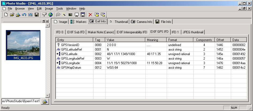Open the Tools menu
The height and width of the screenshot is (111, 253).
point(60,9)
